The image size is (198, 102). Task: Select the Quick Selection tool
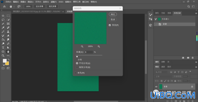8,20
